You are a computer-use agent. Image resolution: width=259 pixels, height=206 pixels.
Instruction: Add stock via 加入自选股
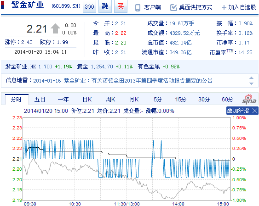(242, 7)
